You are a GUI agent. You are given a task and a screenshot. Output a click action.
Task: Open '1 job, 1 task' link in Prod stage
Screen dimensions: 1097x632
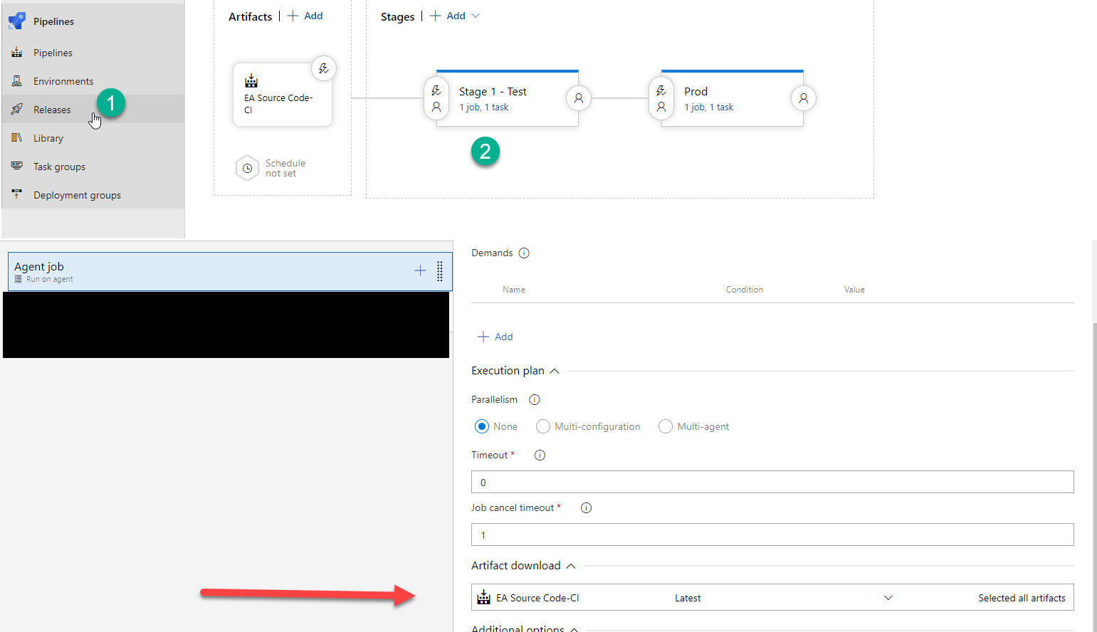[x=709, y=107]
